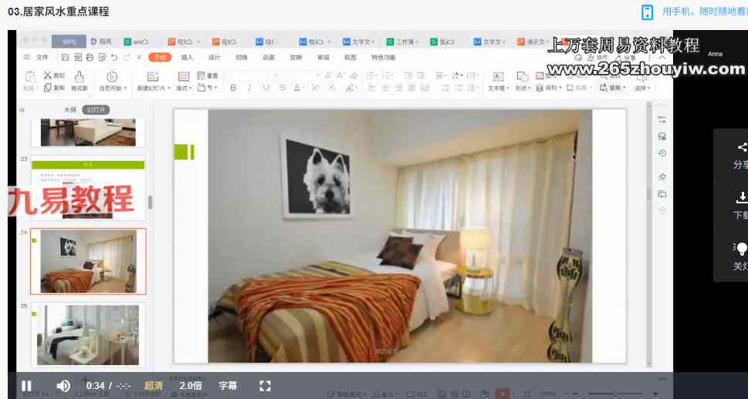Mute the video volume speaker icon

click(x=63, y=386)
